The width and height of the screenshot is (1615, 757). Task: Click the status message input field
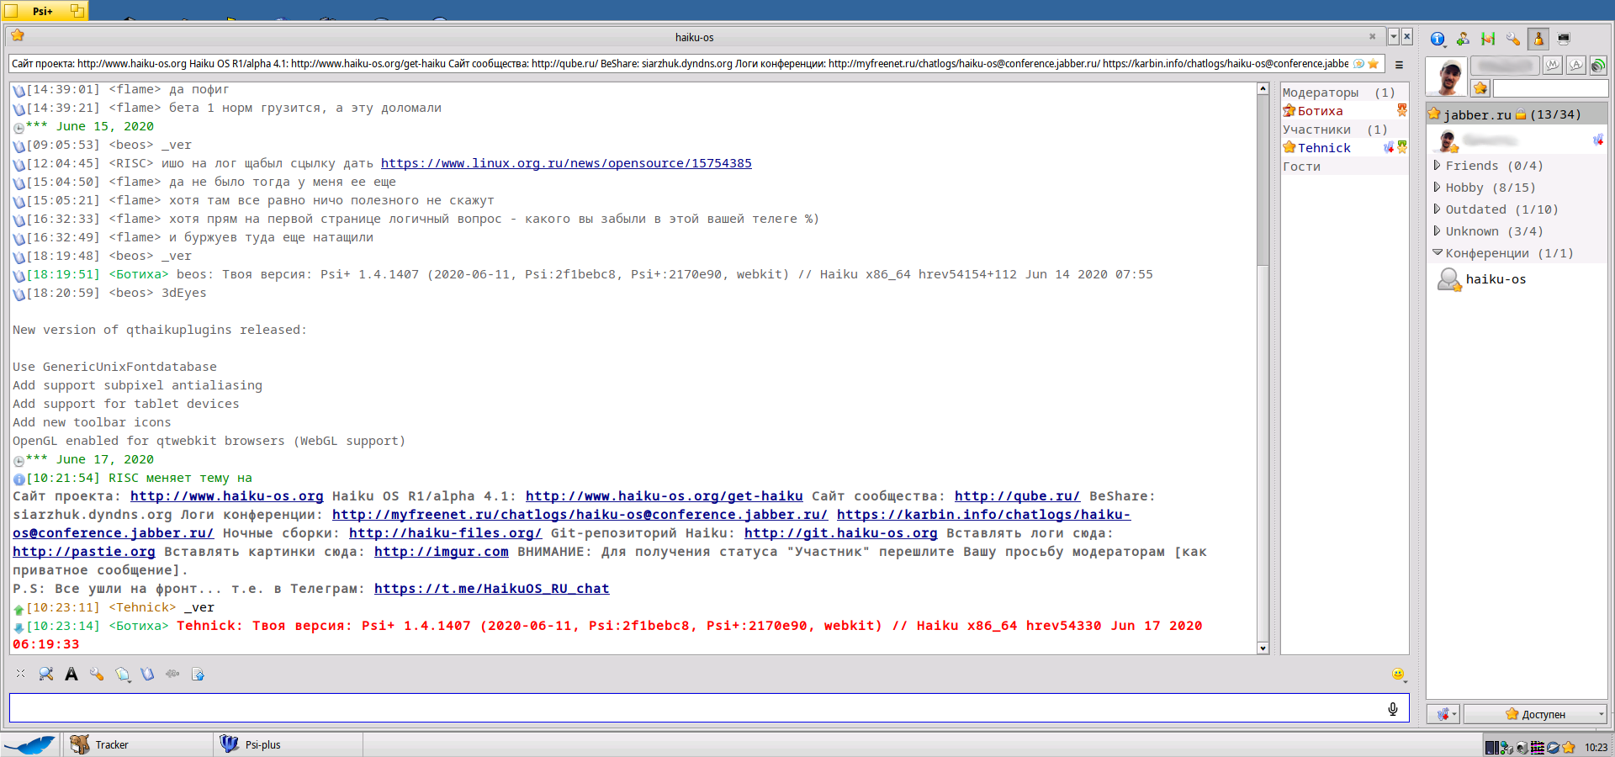(1550, 88)
